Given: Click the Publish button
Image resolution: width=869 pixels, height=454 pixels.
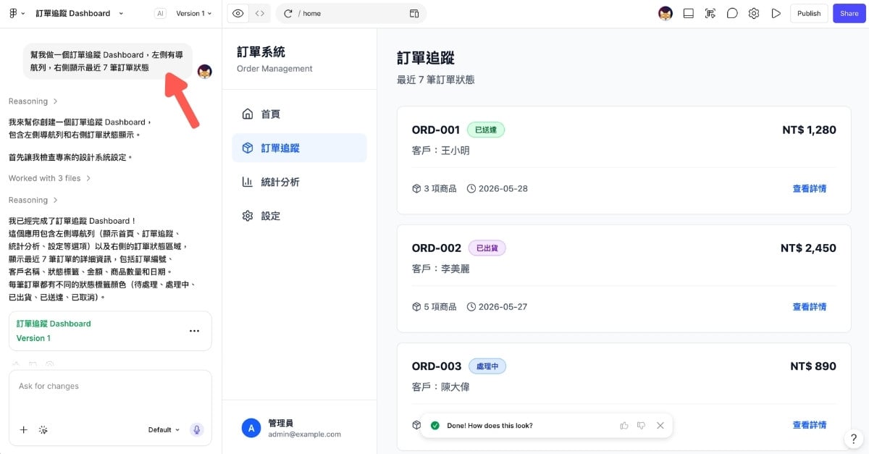Looking at the screenshot, I should click(x=809, y=13).
